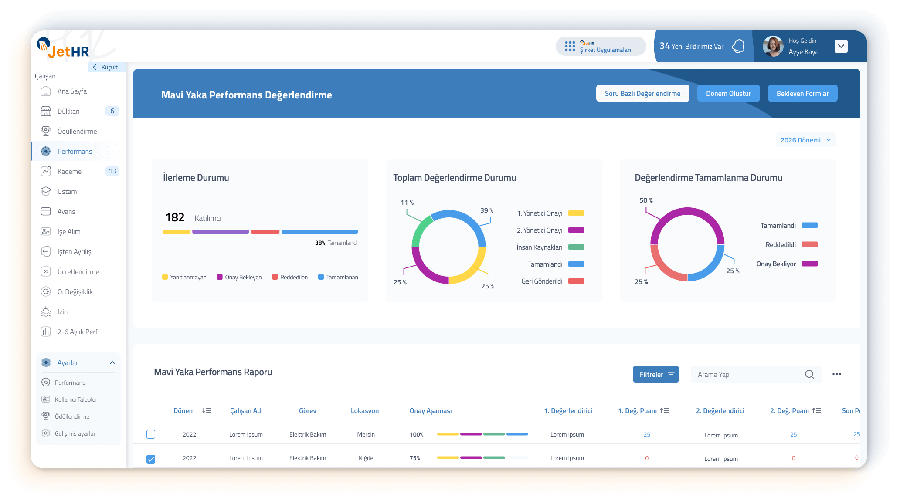
Task: Click the Ödüllendirme trophy icon
Action: pos(46,131)
